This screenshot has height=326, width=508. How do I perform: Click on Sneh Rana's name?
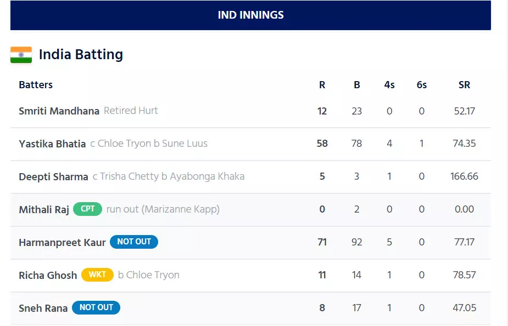pos(43,308)
